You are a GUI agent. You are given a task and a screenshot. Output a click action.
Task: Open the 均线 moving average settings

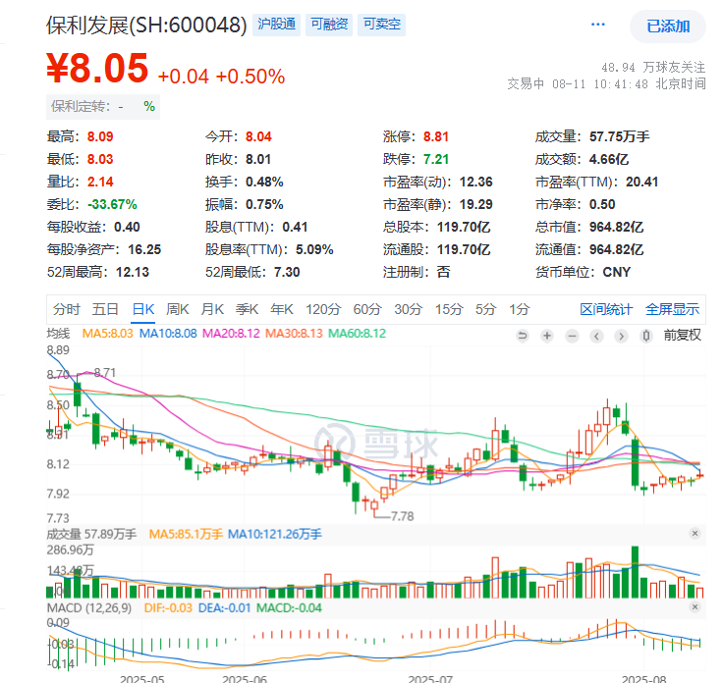tap(59, 334)
